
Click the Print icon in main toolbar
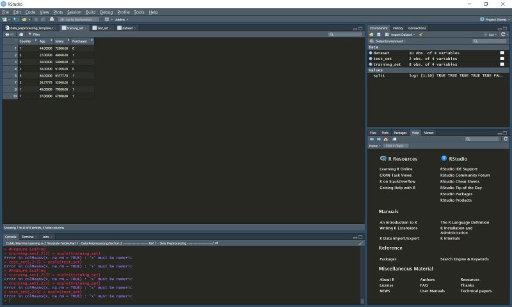coord(52,20)
